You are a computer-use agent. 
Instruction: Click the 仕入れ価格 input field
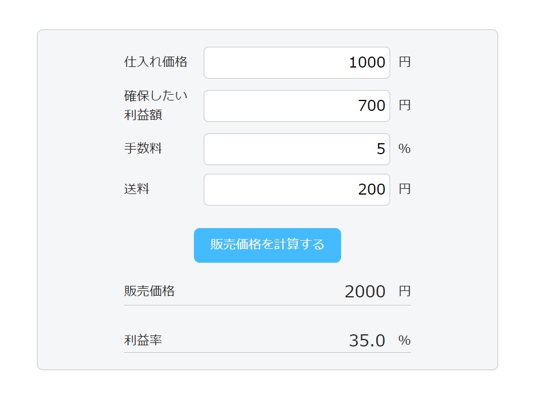(297, 62)
